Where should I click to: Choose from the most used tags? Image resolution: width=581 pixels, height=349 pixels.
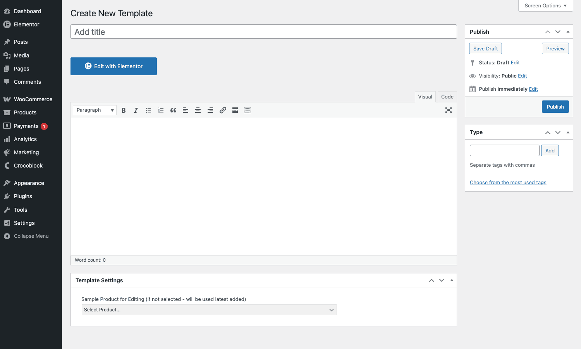[x=508, y=183]
